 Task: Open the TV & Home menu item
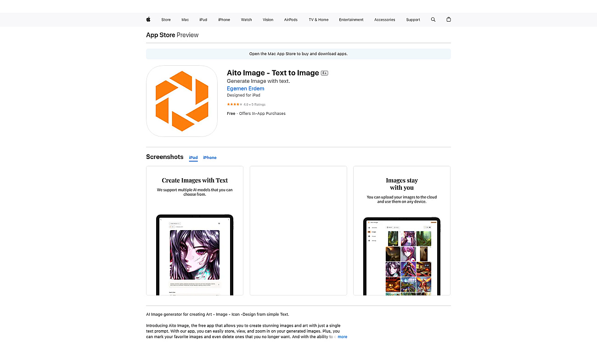pyautogui.click(x=319, y=20)
